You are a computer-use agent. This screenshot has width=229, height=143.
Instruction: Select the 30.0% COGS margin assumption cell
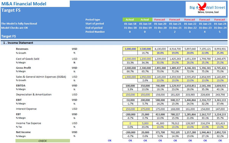click(x=160, y=63)
